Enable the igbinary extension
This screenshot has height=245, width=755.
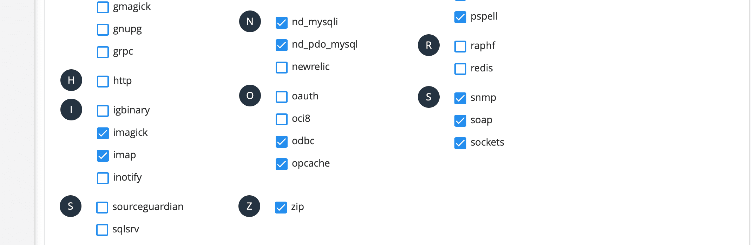point(103,111)
